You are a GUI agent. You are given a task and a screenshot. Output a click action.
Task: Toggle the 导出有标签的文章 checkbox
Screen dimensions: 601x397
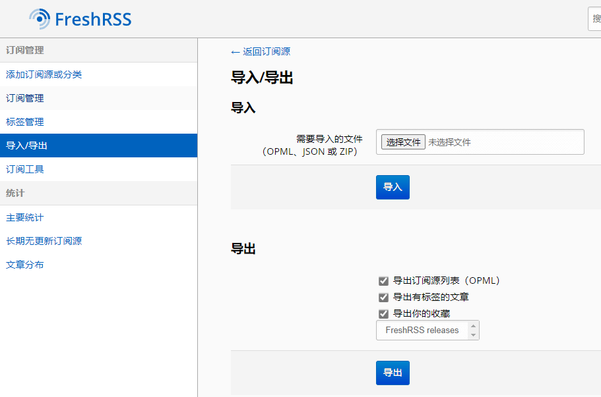click(x=383, y=298)
